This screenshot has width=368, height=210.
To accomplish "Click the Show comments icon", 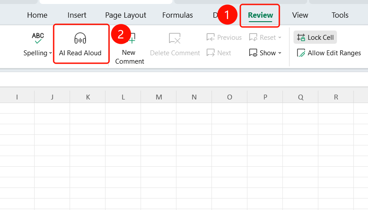I will click(x=253, y=53).
